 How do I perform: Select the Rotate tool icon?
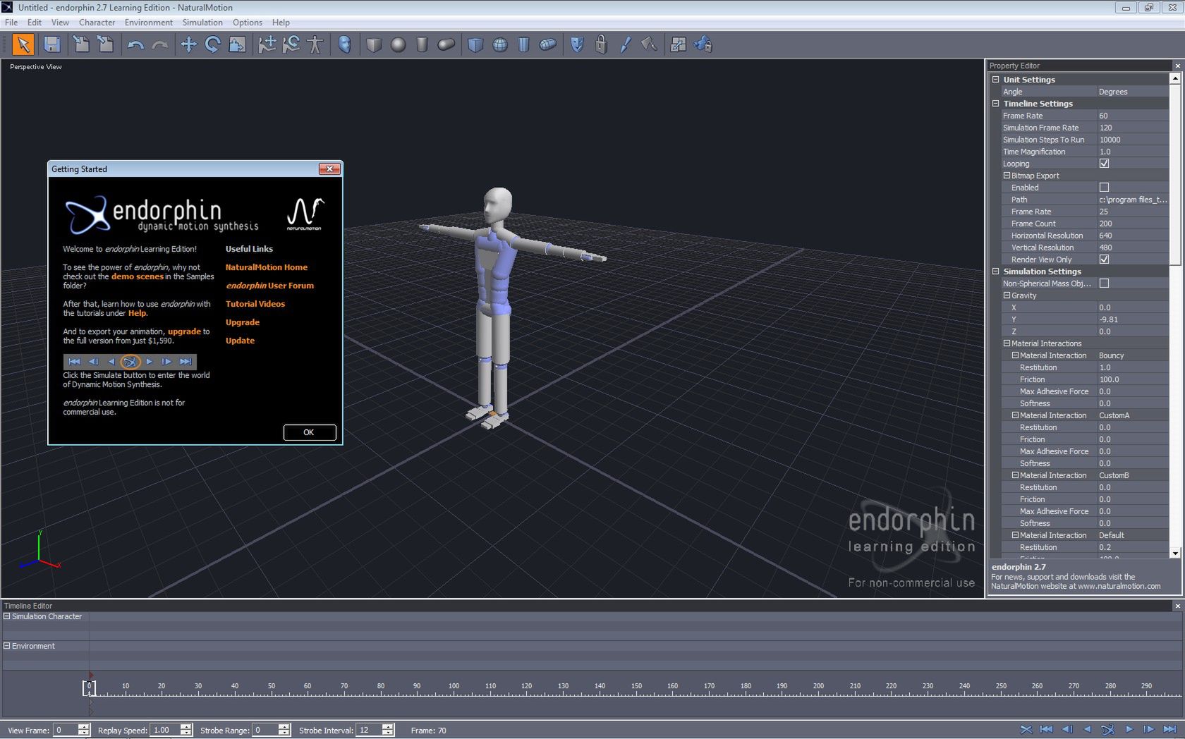click(x=212, y=45)
